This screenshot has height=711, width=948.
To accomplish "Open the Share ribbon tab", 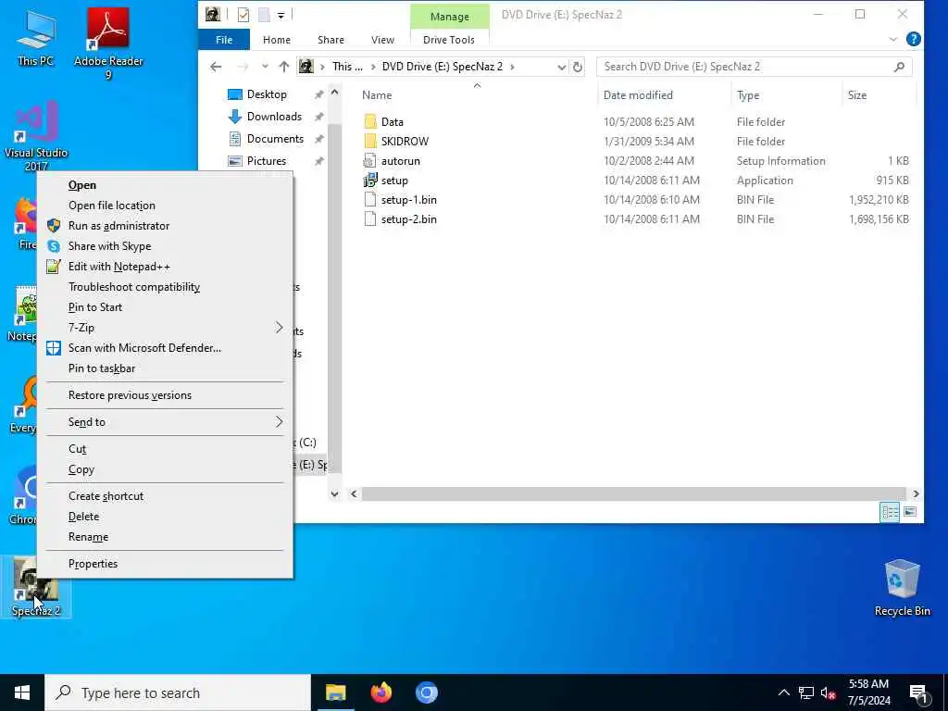I will pyautogui.click(x=331, y=39).
